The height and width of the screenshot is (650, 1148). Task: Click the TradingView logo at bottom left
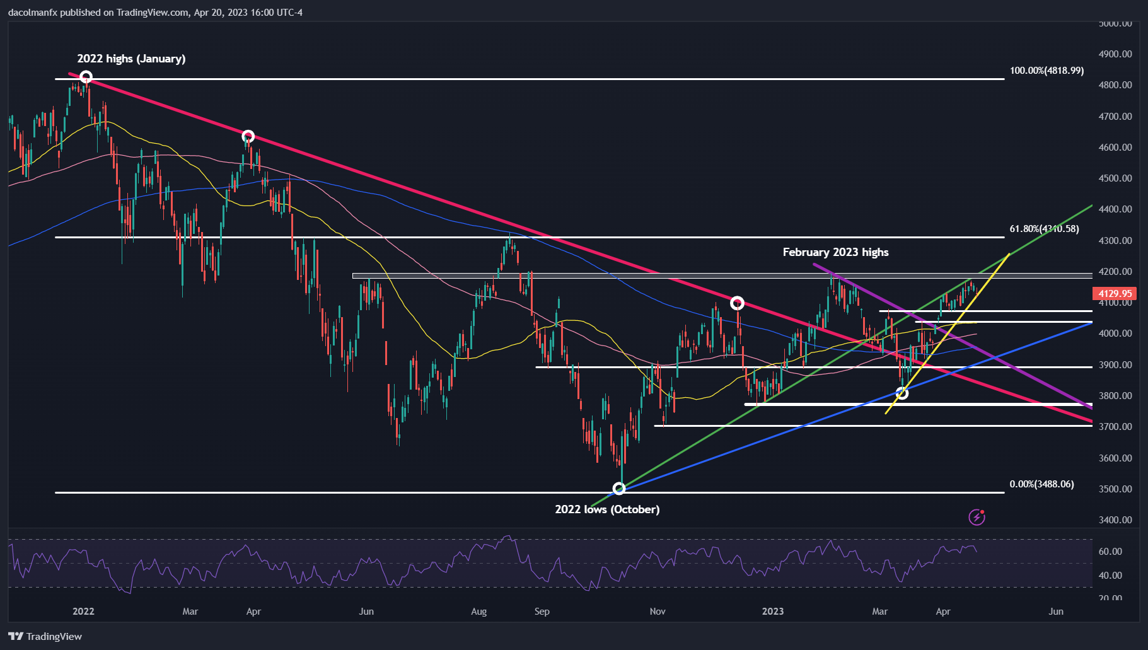click(45, 636)
